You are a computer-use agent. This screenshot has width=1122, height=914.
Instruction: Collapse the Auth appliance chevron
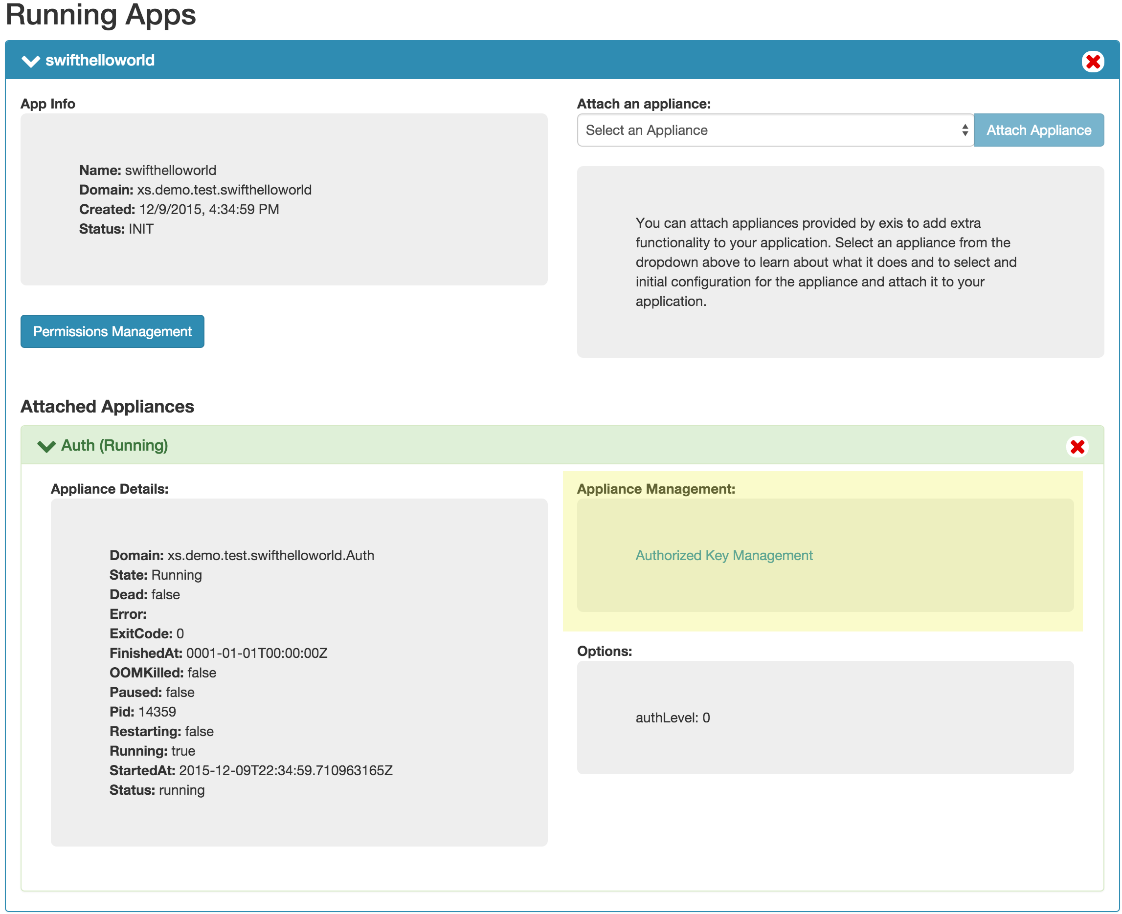46,446
